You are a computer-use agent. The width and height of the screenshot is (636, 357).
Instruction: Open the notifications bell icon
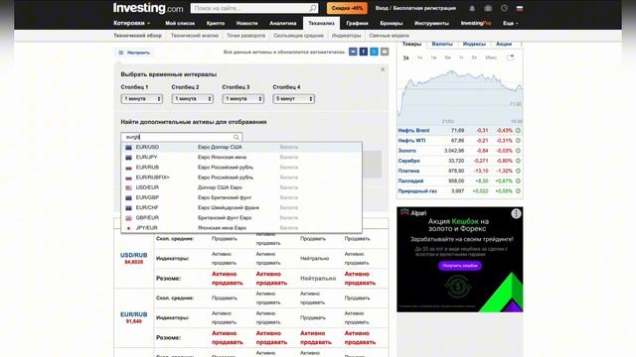click(472, 8)
